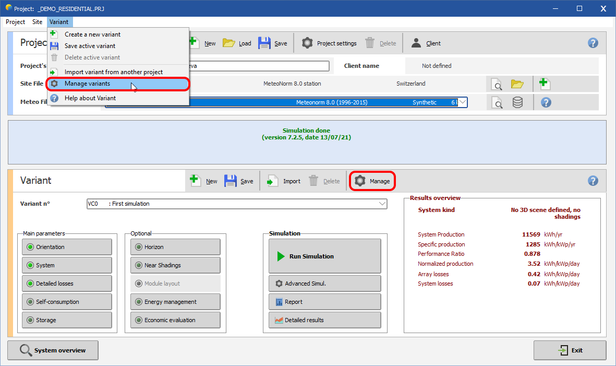Screen dimensions: 616x366
Task: Open the Horizon option
Action: 175,247
